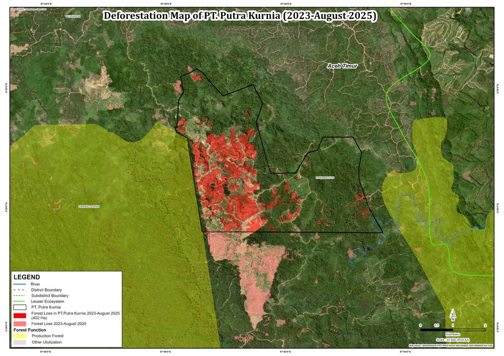The width and height of the screenshot is (504, 356).
Task: Select the pink Forest Loss legend swatch
Action: point(20,324)
